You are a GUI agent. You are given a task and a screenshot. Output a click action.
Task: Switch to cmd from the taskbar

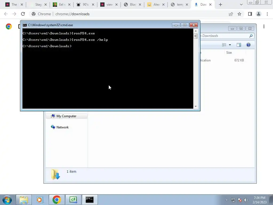click(x=90, y=200)
